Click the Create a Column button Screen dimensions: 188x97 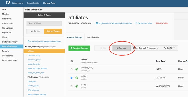[79, 48]
